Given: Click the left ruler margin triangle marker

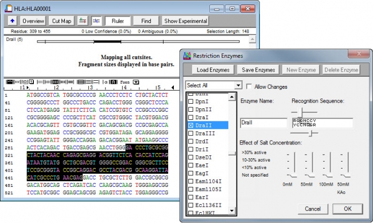Looking at the screenshot, I should click(28, 88).
